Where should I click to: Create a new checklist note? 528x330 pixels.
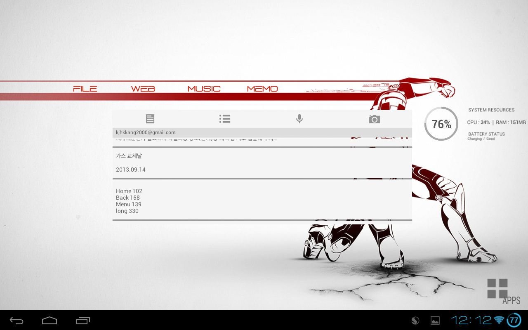[225, 119]
